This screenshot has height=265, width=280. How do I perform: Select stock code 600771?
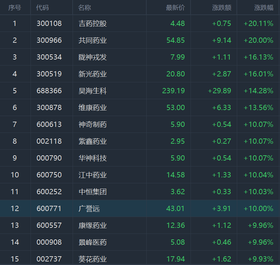[49, 209]
